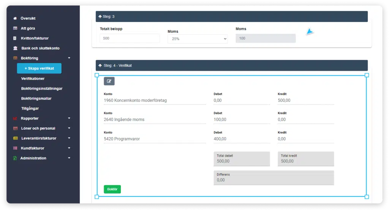Expand the Kundfakturor arrow
Screen dimensions: 389x211
[69, 148]
